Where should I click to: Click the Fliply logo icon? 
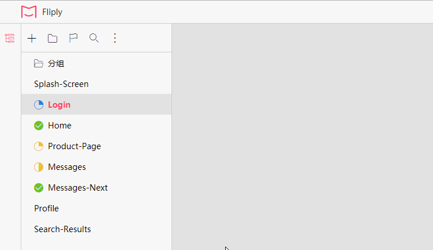(29, 12)
